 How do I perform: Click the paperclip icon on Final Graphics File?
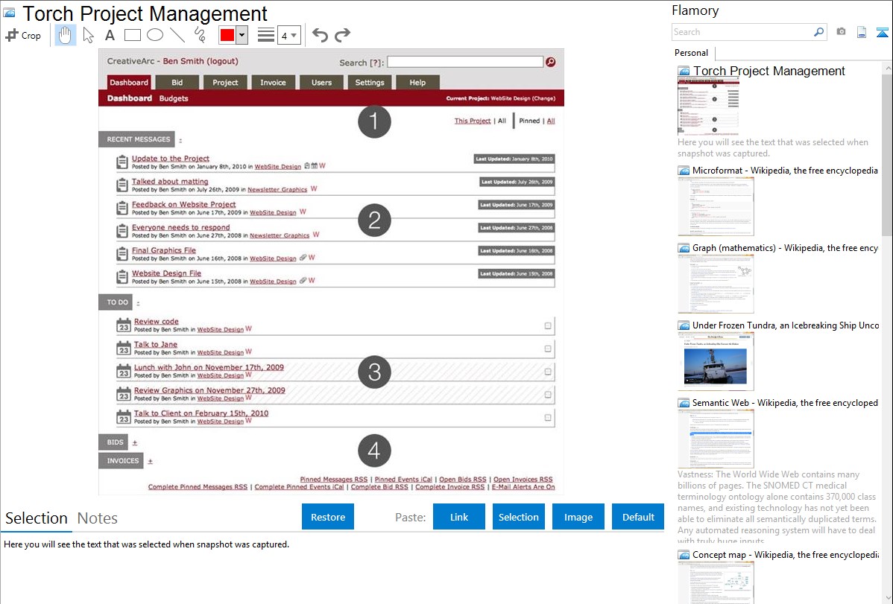coord(303,258)
